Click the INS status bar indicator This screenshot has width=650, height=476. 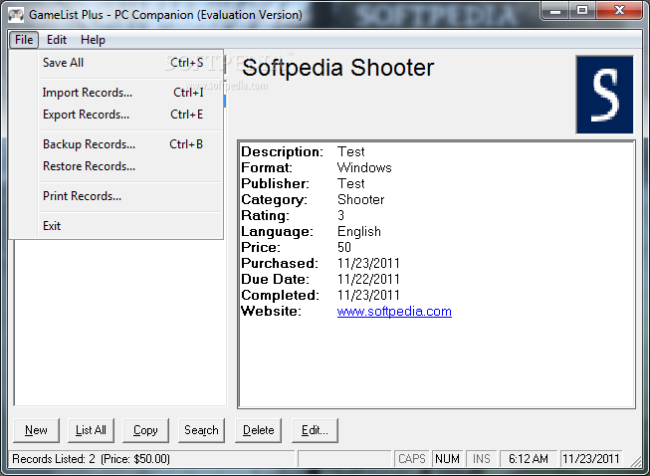482,459
